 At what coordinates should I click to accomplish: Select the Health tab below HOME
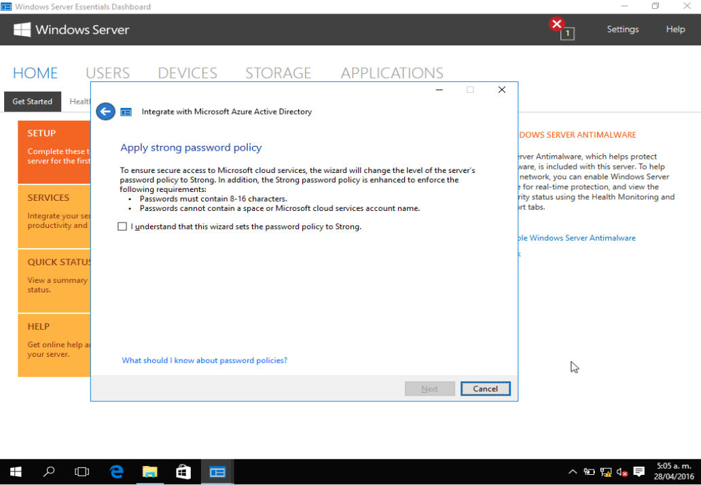pos(79,101)
